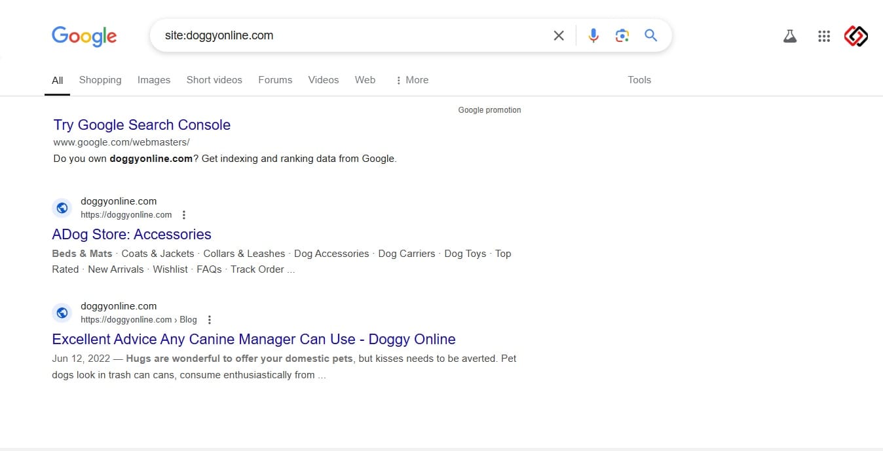The image size is (883, 451).
Task: Click 'Track Order' in the snippet
Action: pos(257,269)
